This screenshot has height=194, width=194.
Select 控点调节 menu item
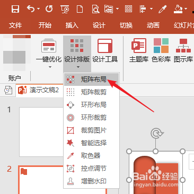pos(91,169)
